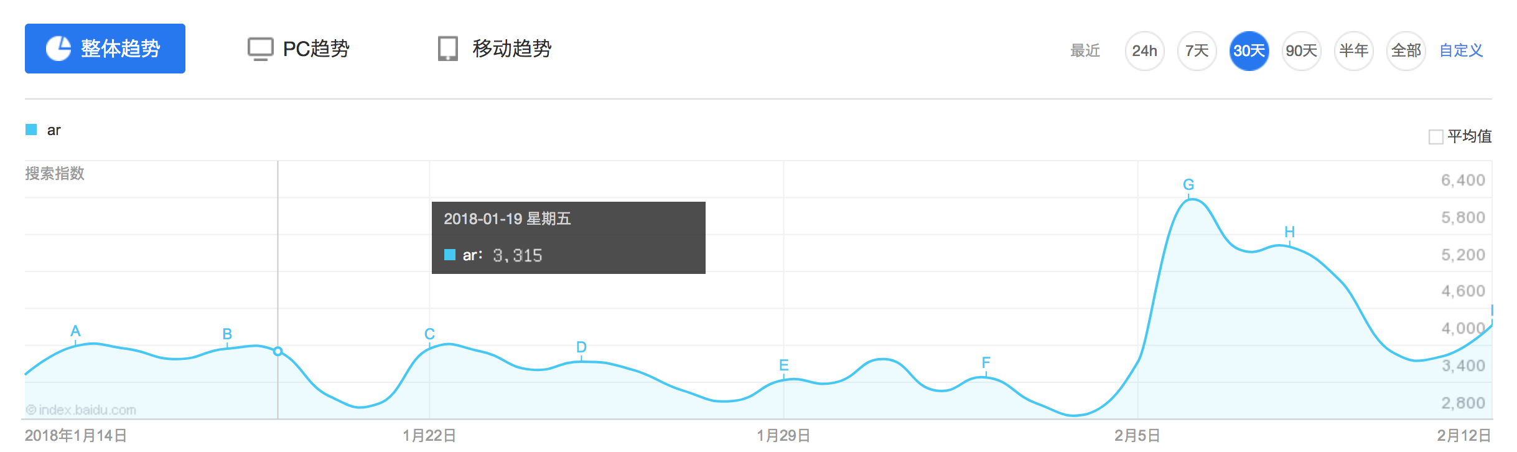
Task: Select the 24h time range
Action: [x=1144, y=50]
